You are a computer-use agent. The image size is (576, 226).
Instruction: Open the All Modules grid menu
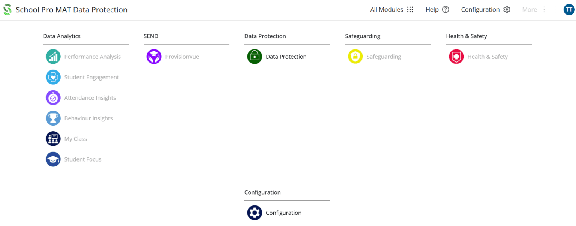[410, 9]
